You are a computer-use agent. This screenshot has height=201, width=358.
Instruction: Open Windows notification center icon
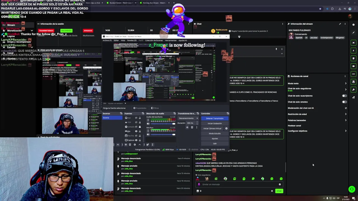pyautogui.click(x=354, y=198)
